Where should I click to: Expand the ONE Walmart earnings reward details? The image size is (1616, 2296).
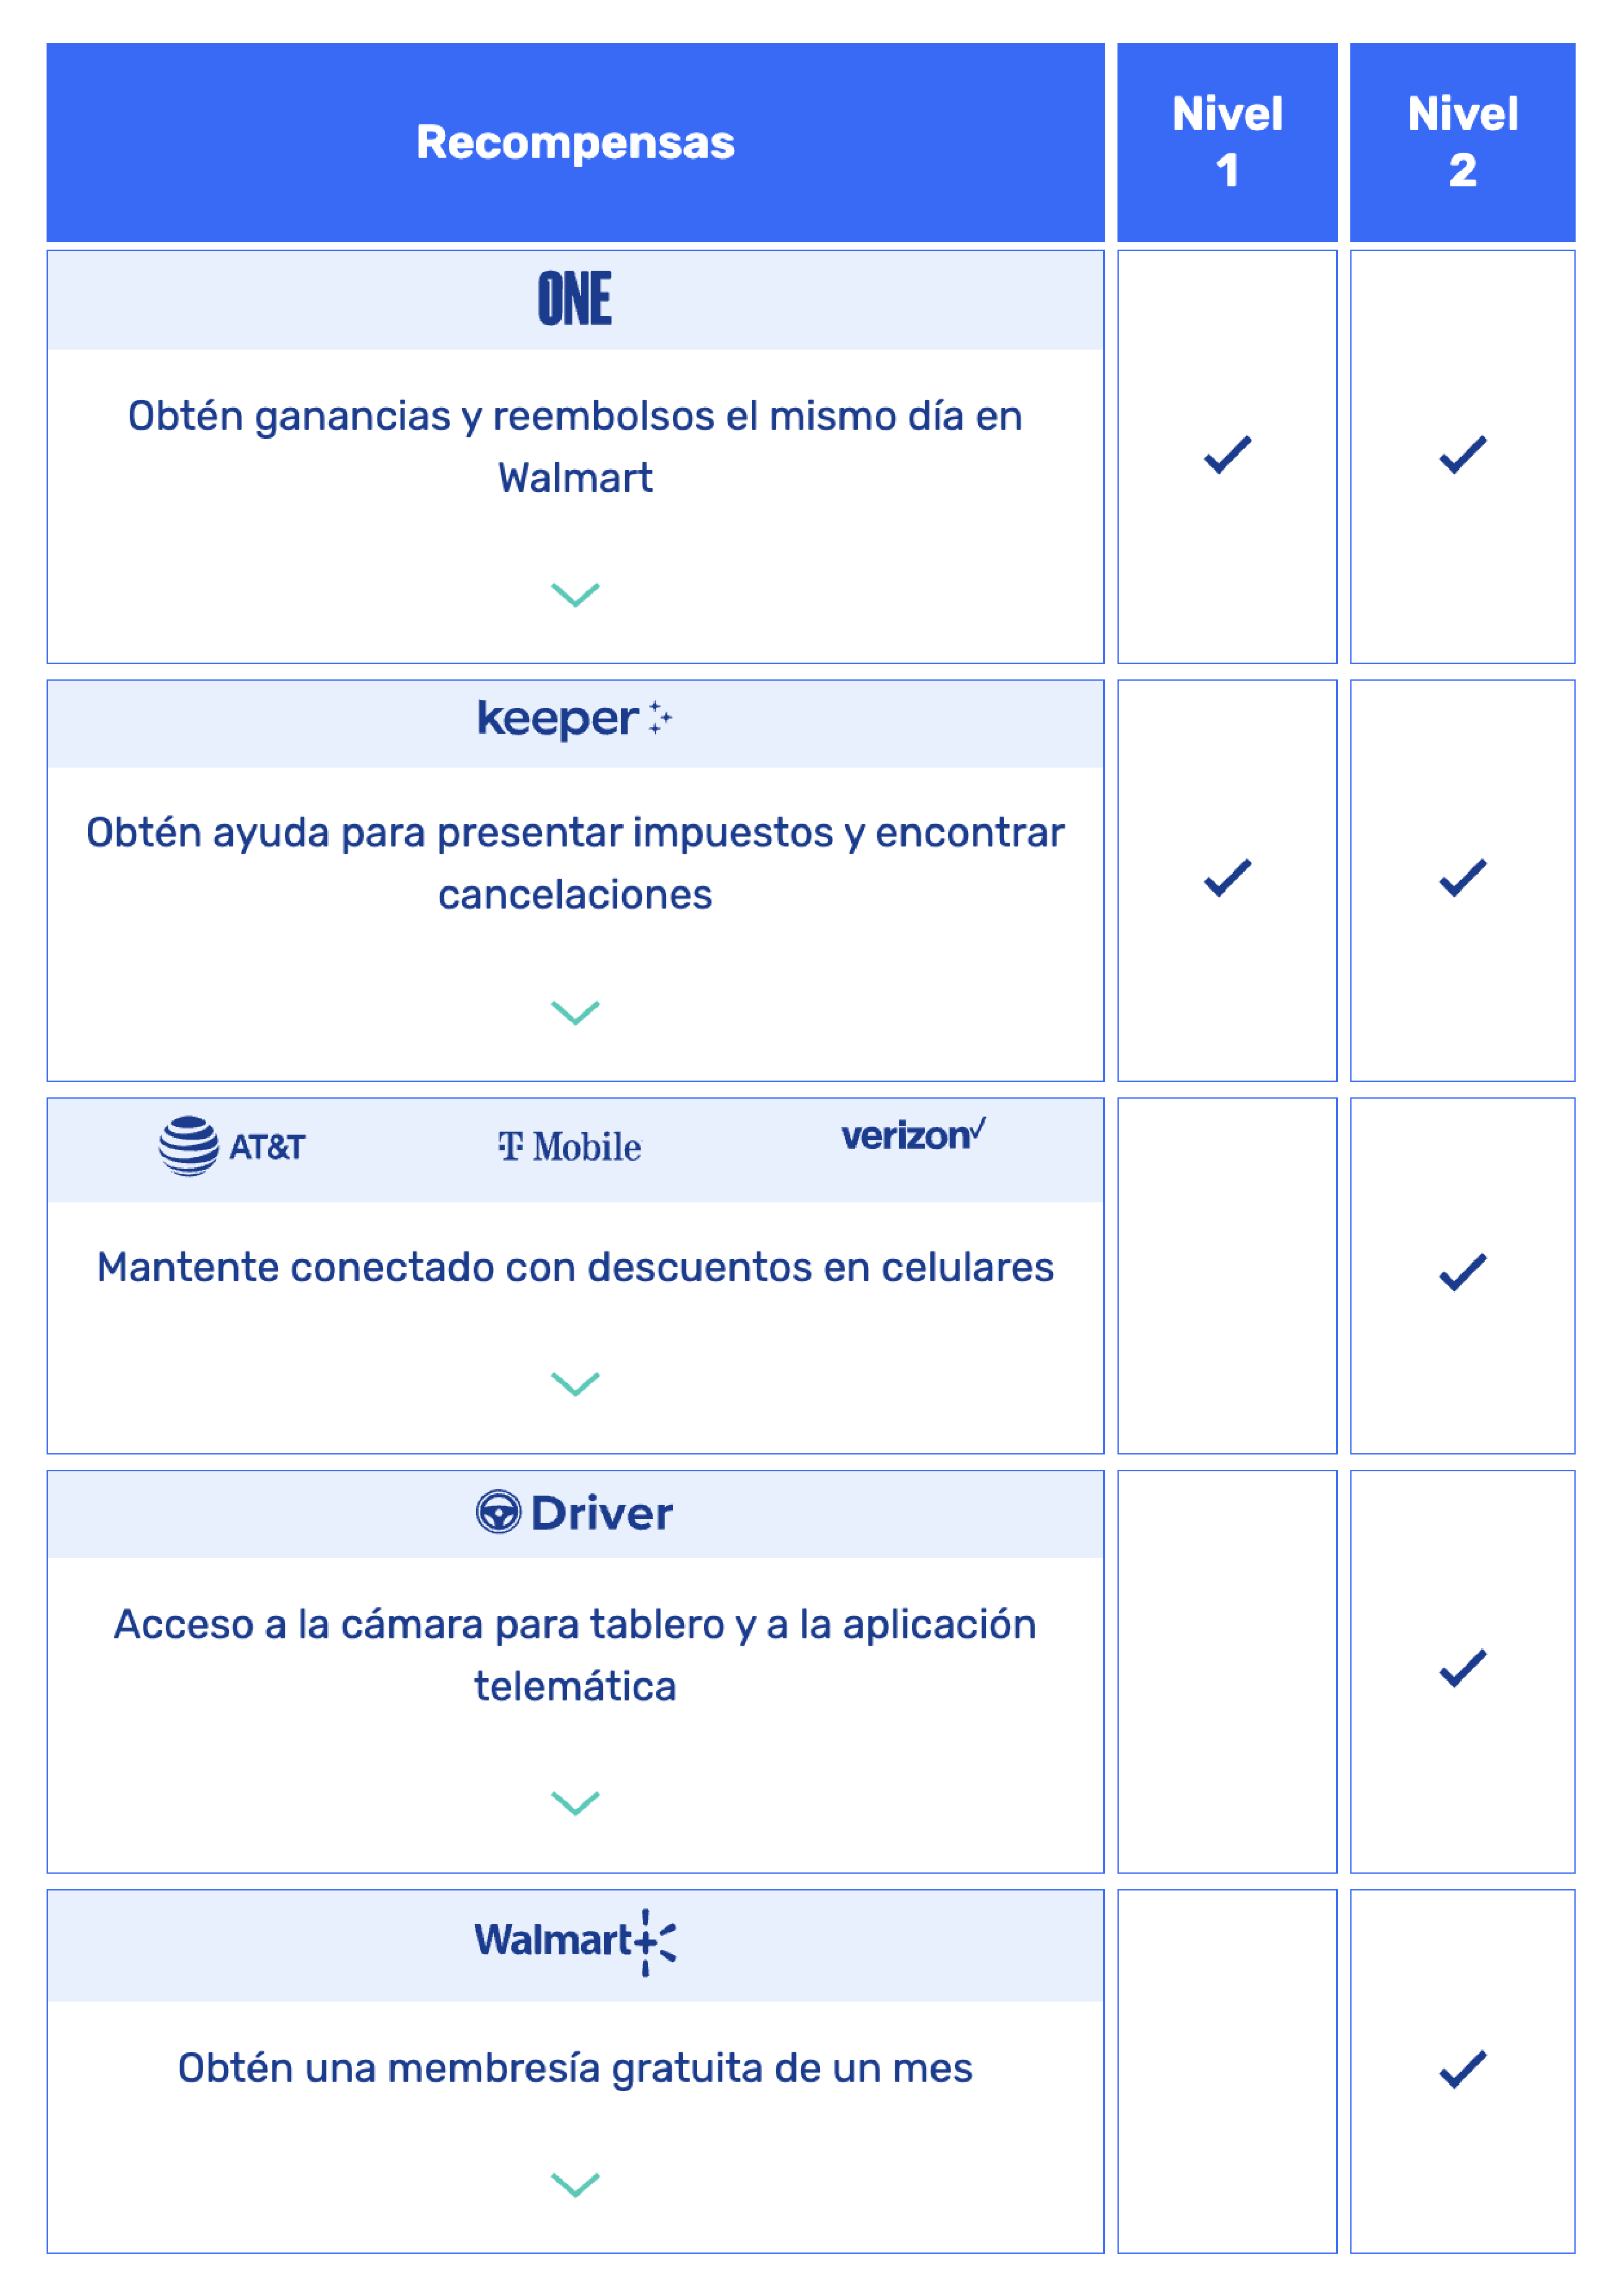click(x=576, y=595)
